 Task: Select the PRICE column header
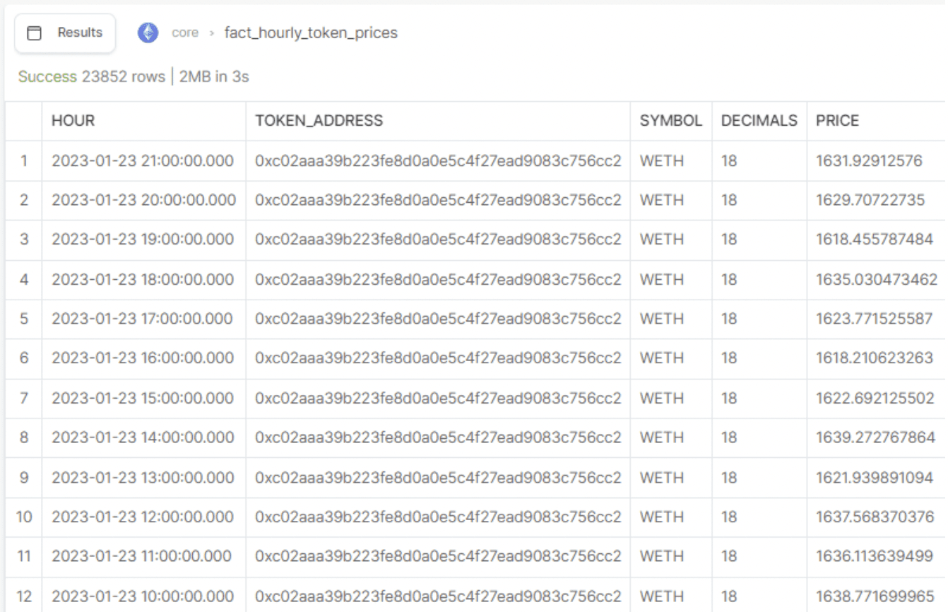[836, 120]
